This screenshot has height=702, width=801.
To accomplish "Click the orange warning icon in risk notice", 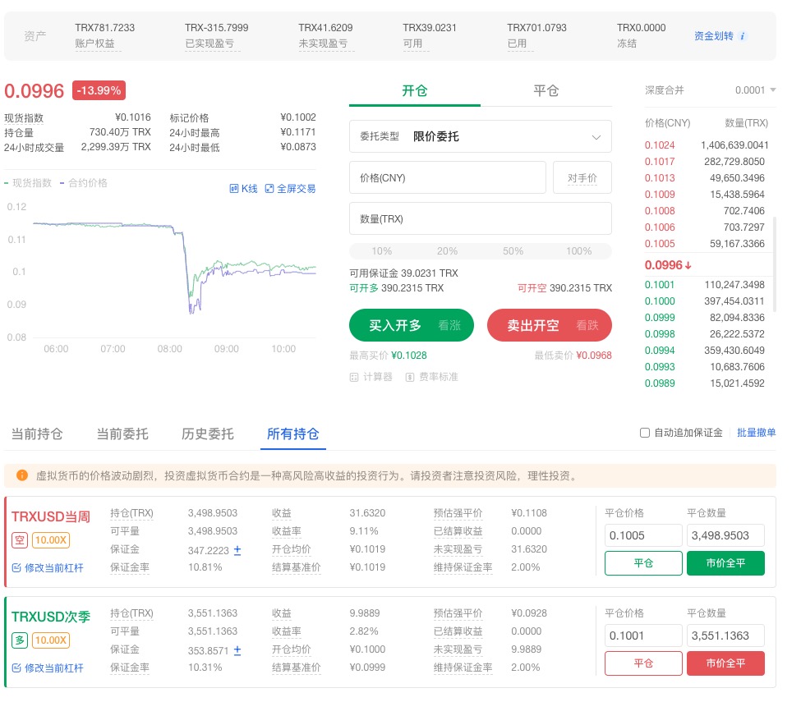I will (22, 475).
